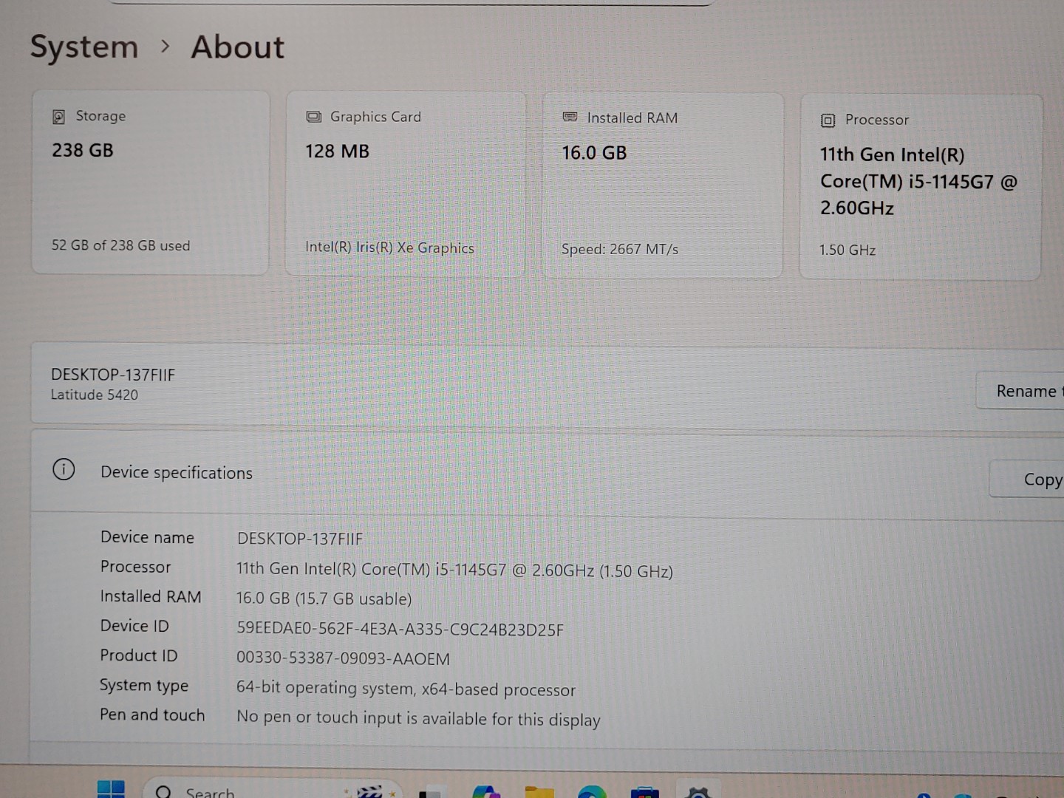This screenshot has height=798, width=1064.
Task: Copy the device specifications
Action: coord(1042,480)
